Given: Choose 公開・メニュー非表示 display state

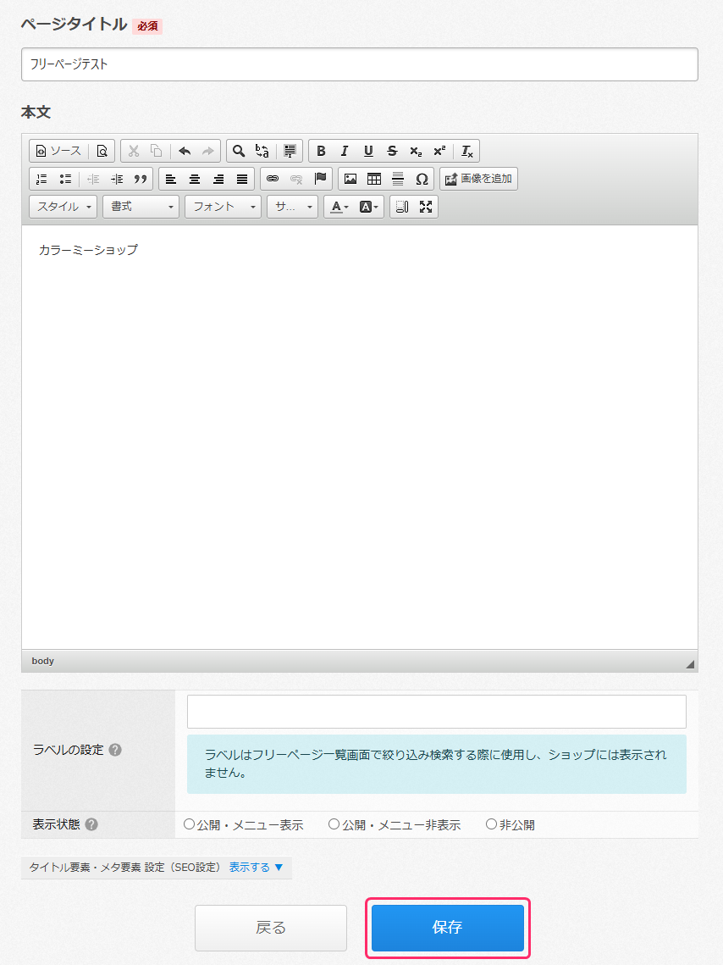Looking at the screenshot, I should pos(334,824).
